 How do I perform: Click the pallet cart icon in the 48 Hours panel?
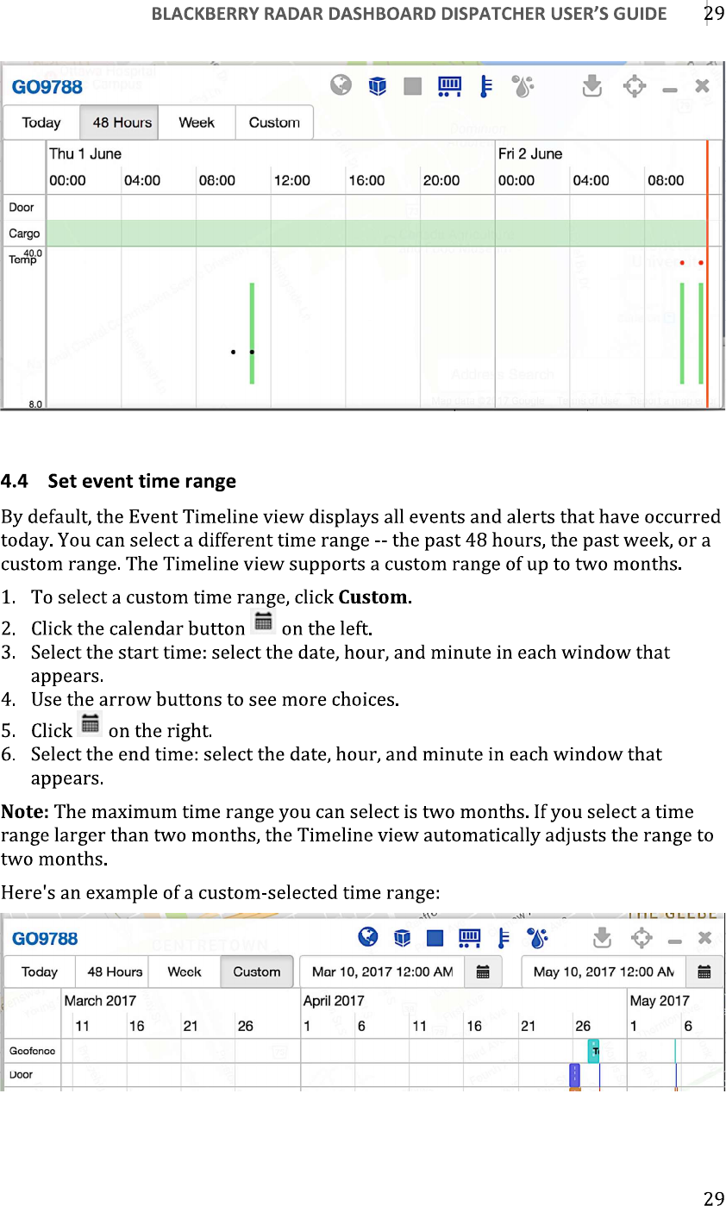click(450, 86)
